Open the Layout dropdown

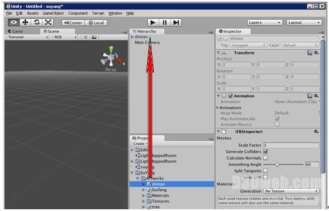[304, 22]
